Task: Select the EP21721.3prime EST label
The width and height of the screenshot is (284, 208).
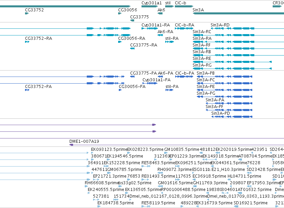Action: [109, 176]
